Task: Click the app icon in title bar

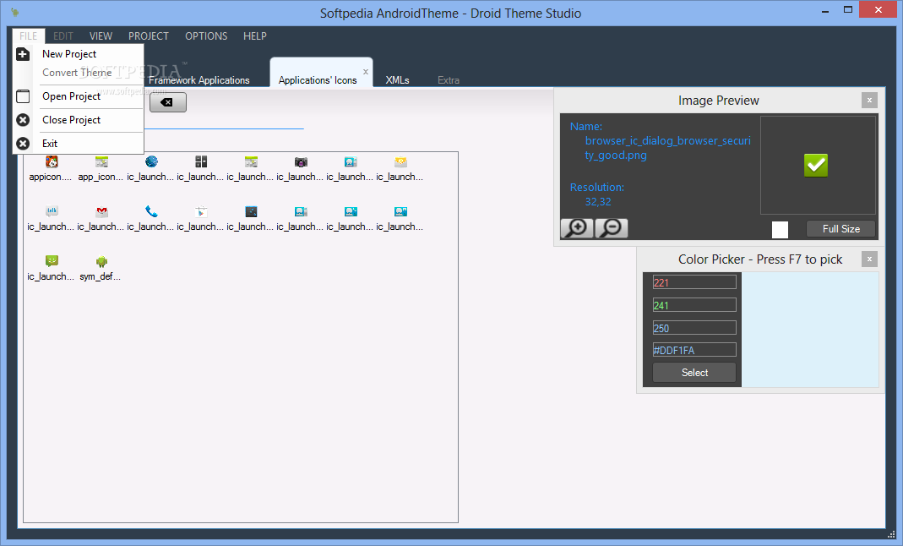Action: (x=15, y=13)
